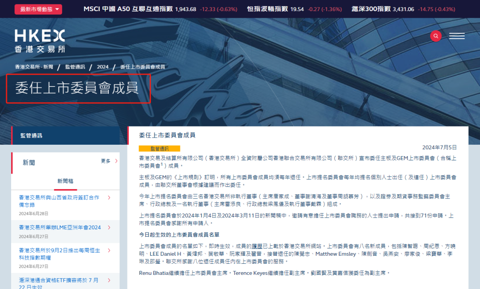Click the chevron beside the 山西省政府 news item
The height and width of the screenshot is (289, 480).
pyautogui.click(x=109, y=198)
